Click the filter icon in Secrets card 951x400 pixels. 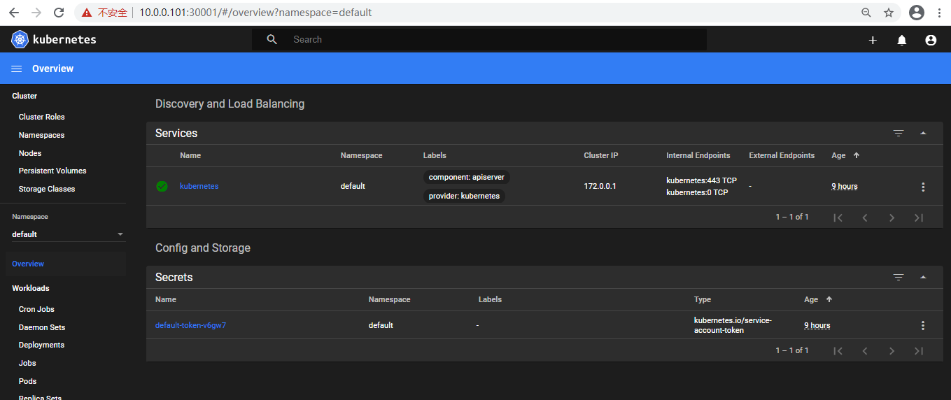pos(899,277)
